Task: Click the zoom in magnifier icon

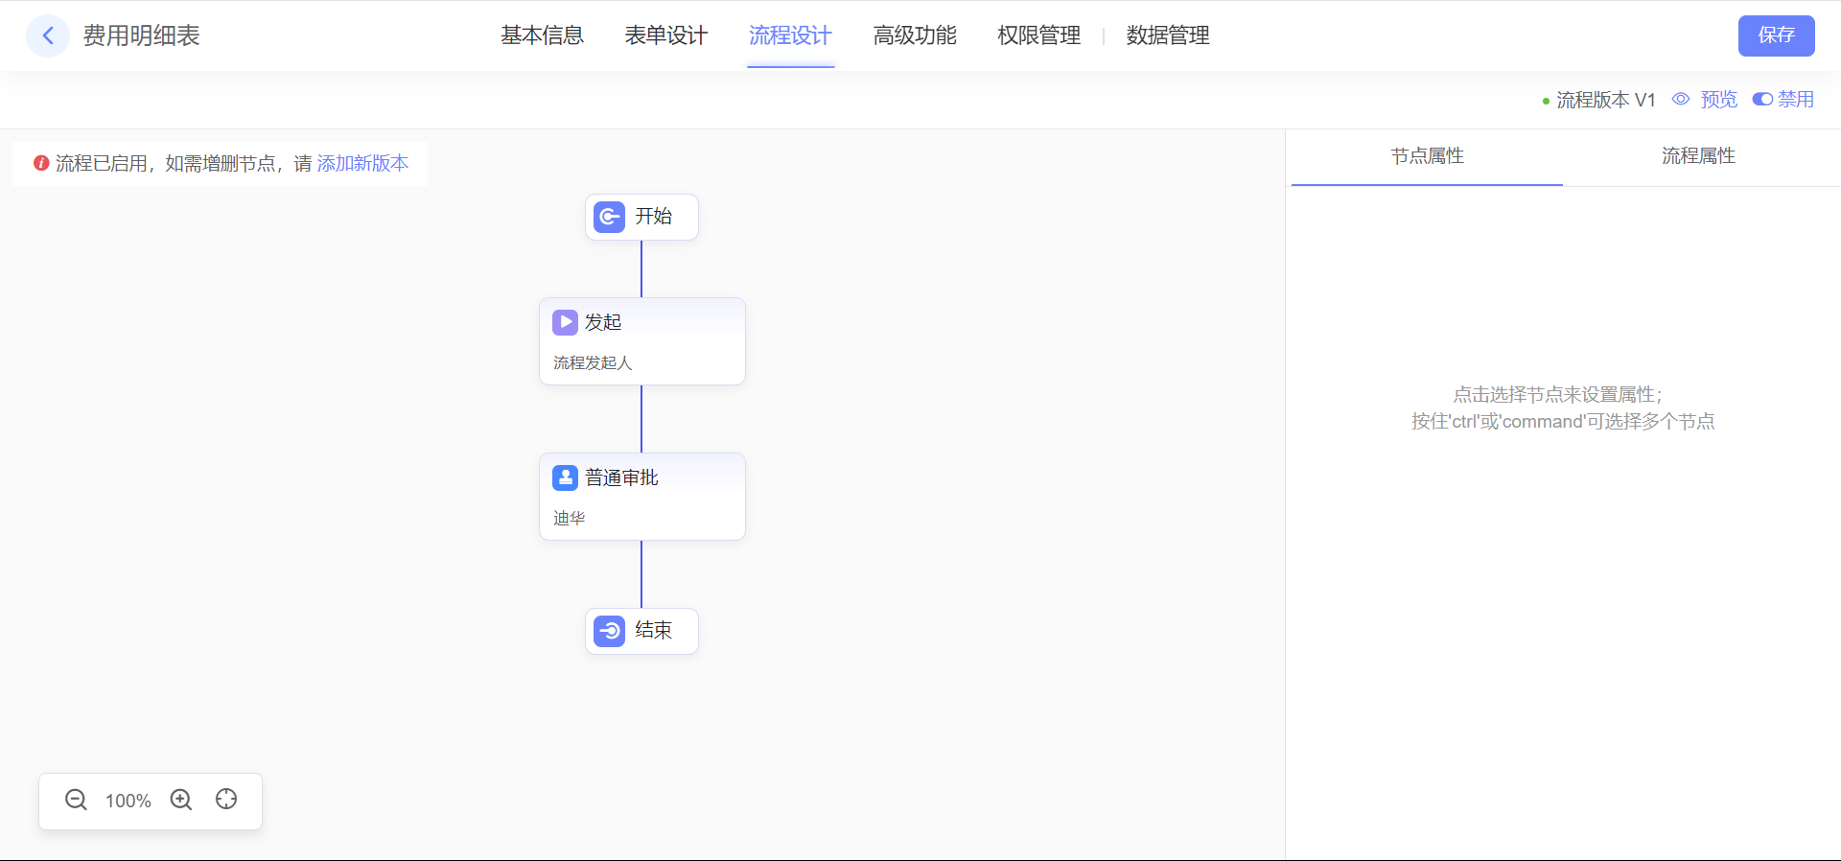Action: click(181, 800)
